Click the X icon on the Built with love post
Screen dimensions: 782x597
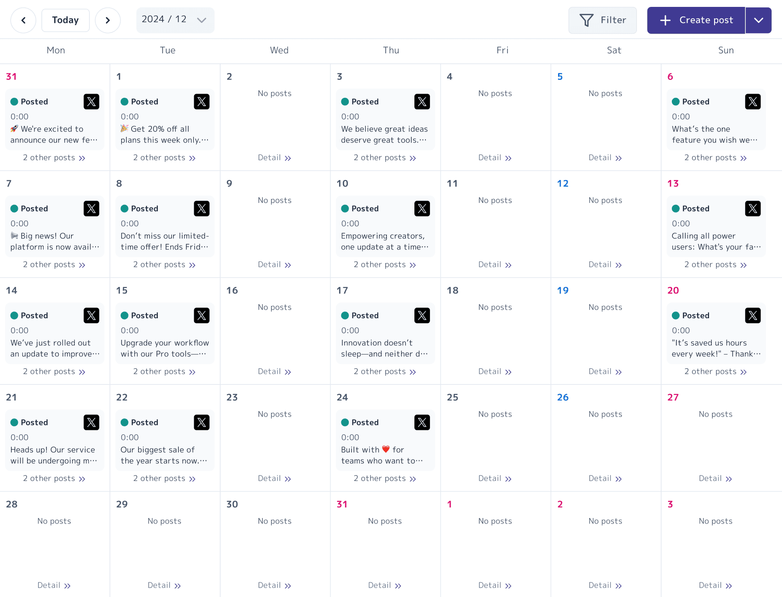(x=422, y=422)
